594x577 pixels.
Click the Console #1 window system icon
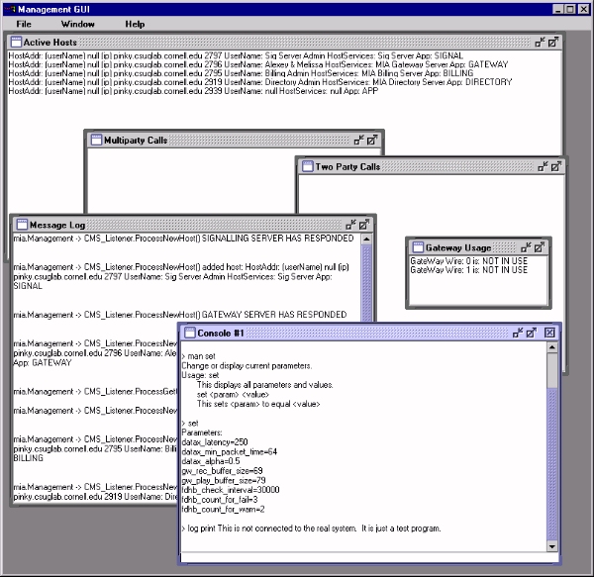[x=189, y=332]
